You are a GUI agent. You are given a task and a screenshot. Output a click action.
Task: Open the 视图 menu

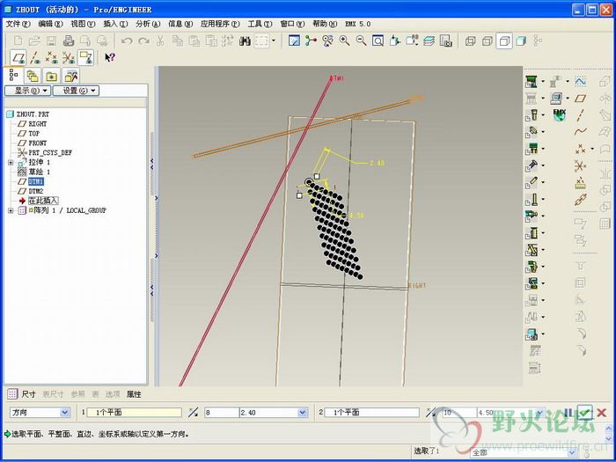coord(83,24)
